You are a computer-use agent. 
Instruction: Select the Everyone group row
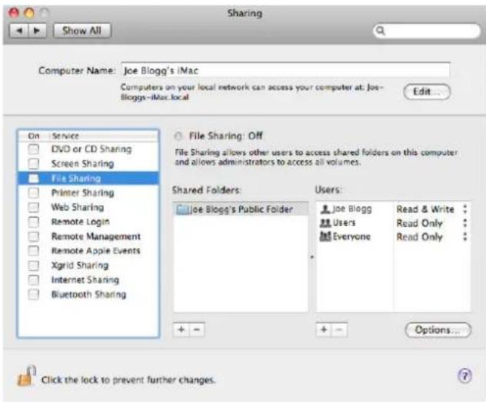point(393,237)
